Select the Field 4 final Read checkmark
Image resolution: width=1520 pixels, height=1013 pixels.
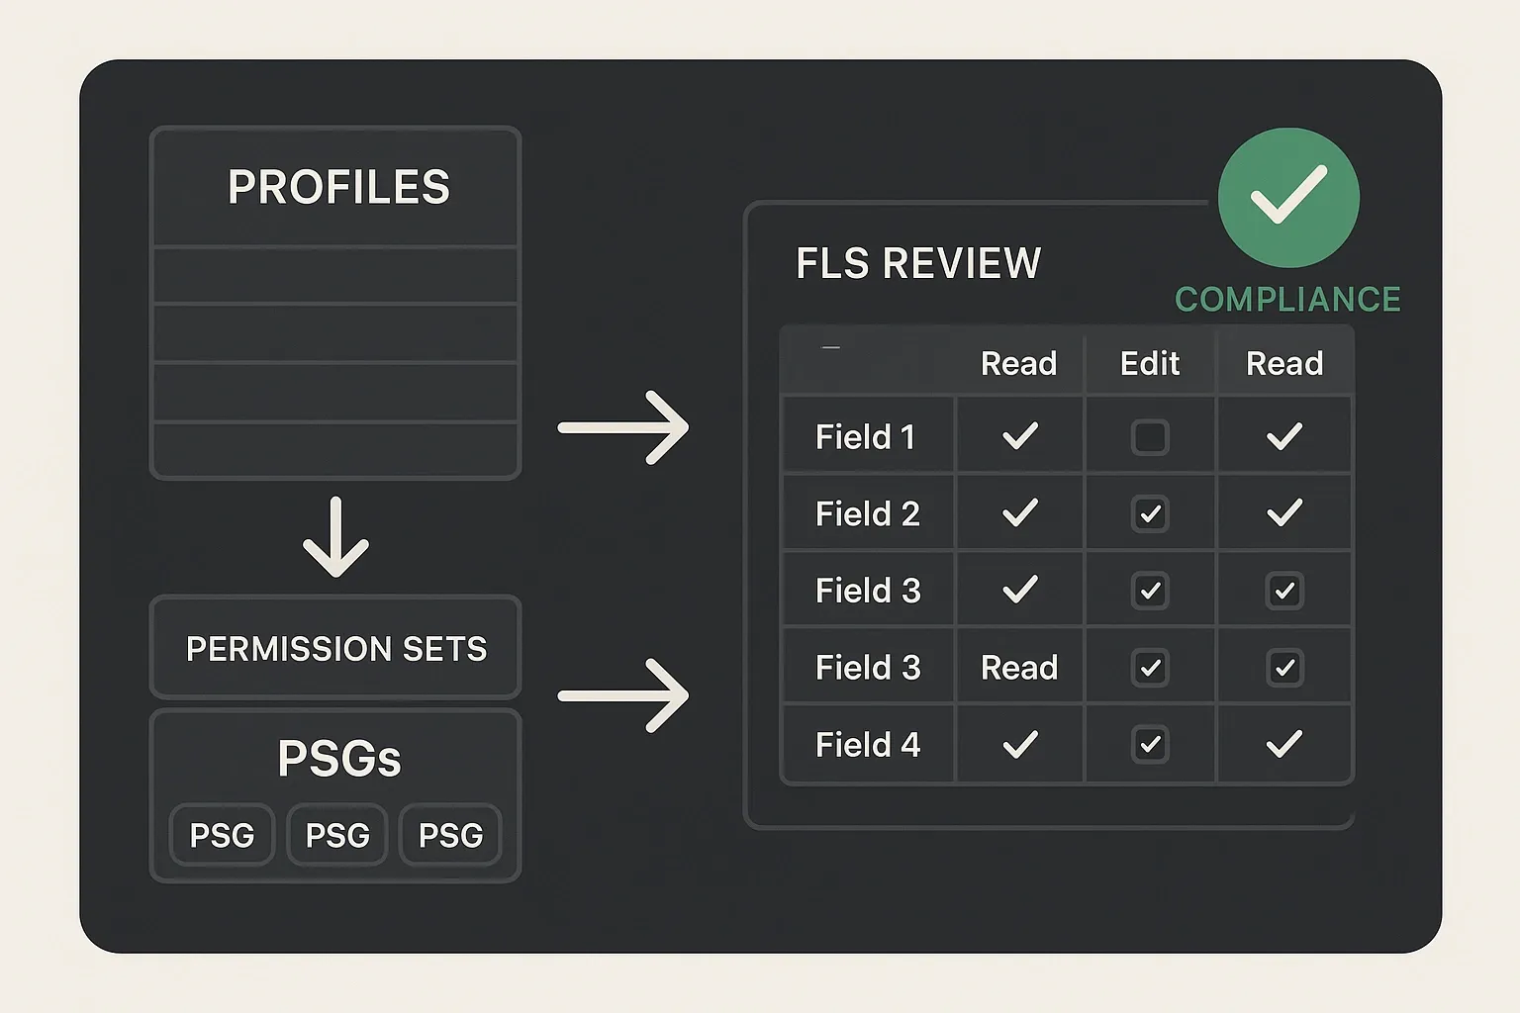(x=1284, y=744)
